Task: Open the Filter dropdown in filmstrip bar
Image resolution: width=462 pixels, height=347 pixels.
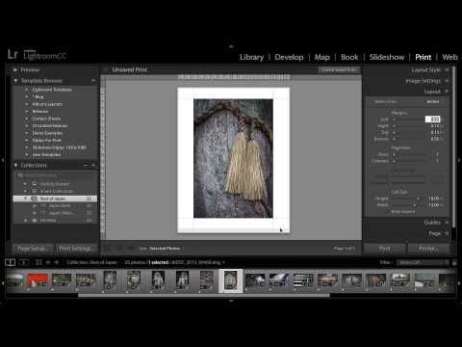Action: [423, 262]
